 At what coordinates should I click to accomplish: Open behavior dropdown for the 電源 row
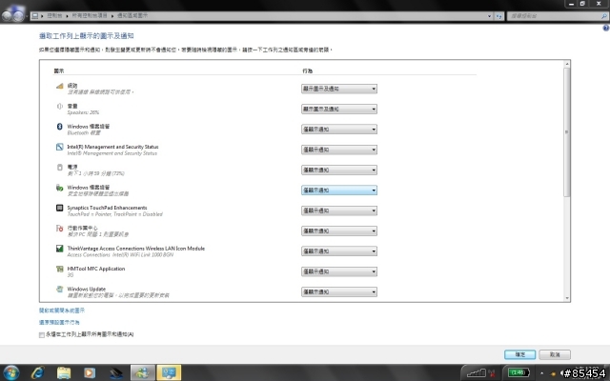tap(339, 170)
